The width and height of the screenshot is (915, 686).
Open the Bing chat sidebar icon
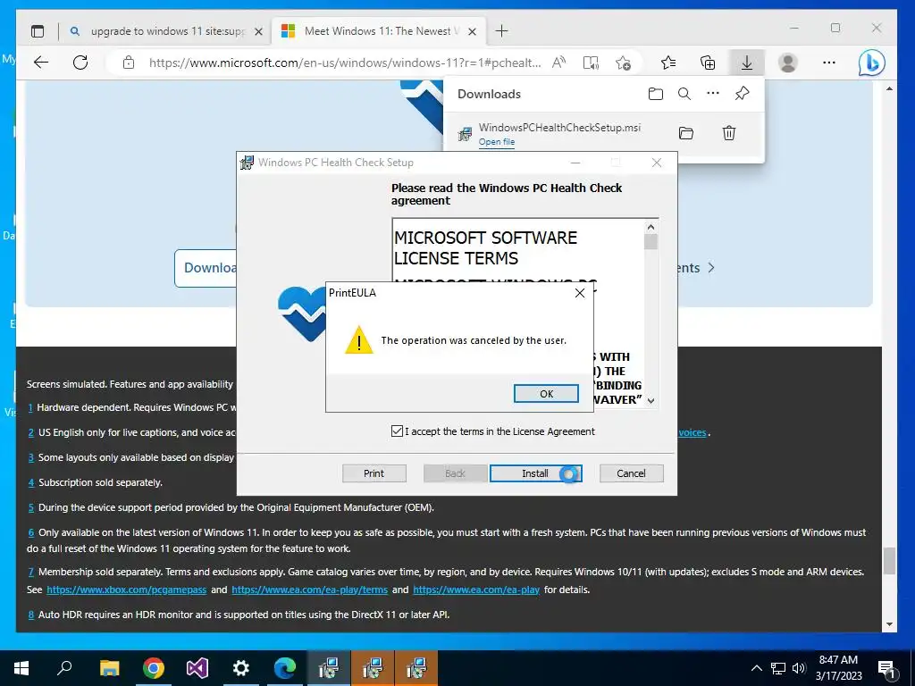click(871, 63)
